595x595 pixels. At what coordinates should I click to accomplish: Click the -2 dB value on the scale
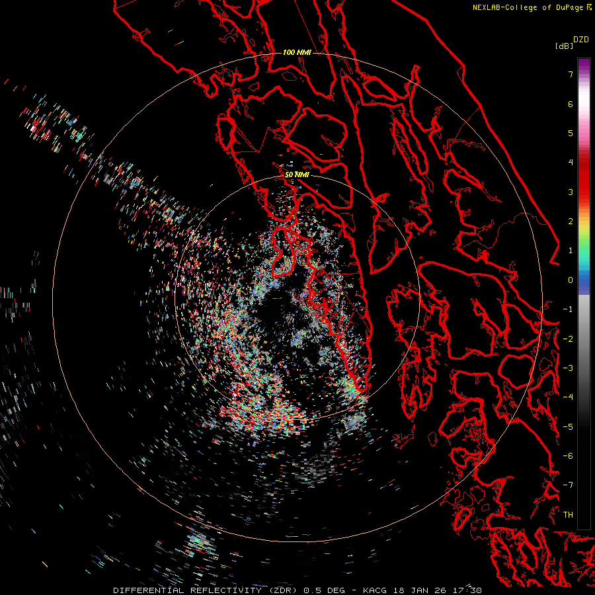[x=568, y=339]
